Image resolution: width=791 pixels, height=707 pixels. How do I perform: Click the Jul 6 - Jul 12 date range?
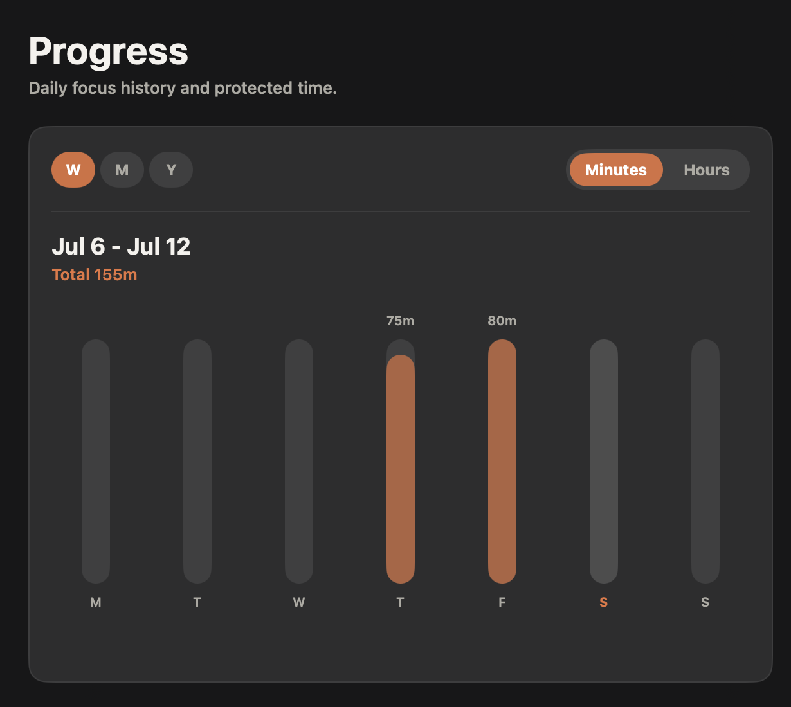(x=121, y=247)
